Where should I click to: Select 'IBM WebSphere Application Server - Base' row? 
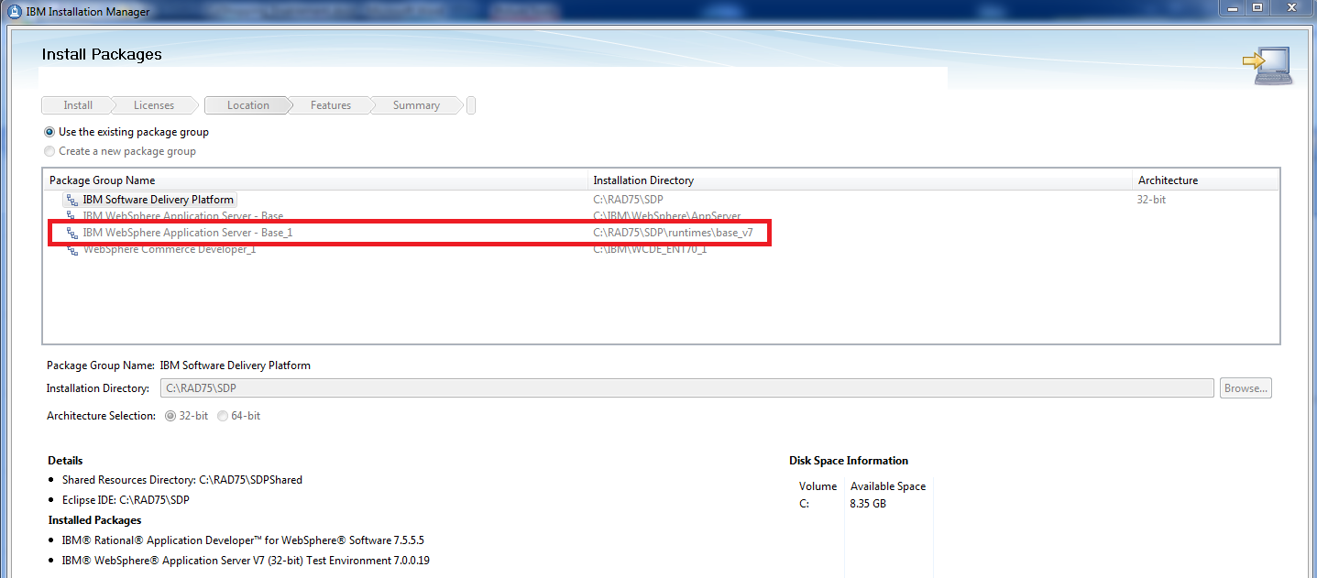(660, 216)
